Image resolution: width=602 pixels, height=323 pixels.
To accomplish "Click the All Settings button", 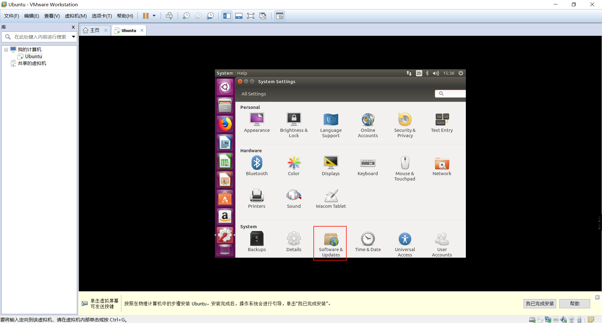I will (253, 94).
